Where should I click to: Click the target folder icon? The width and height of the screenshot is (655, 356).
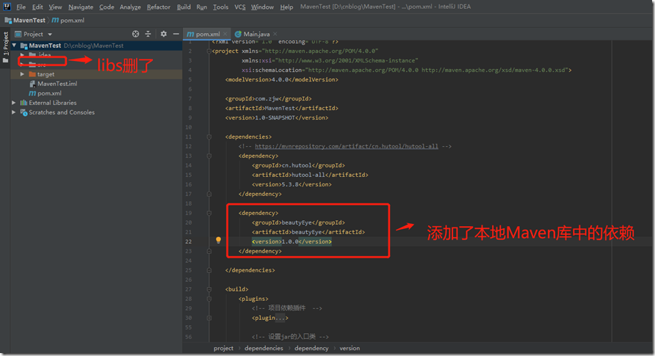(32, 74)
